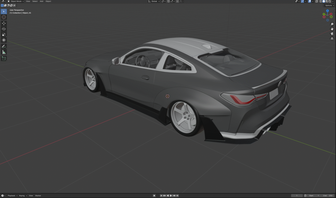Screen dimensions: 336x198
Task: Pick the Add Cube tool
Action: 4,58
